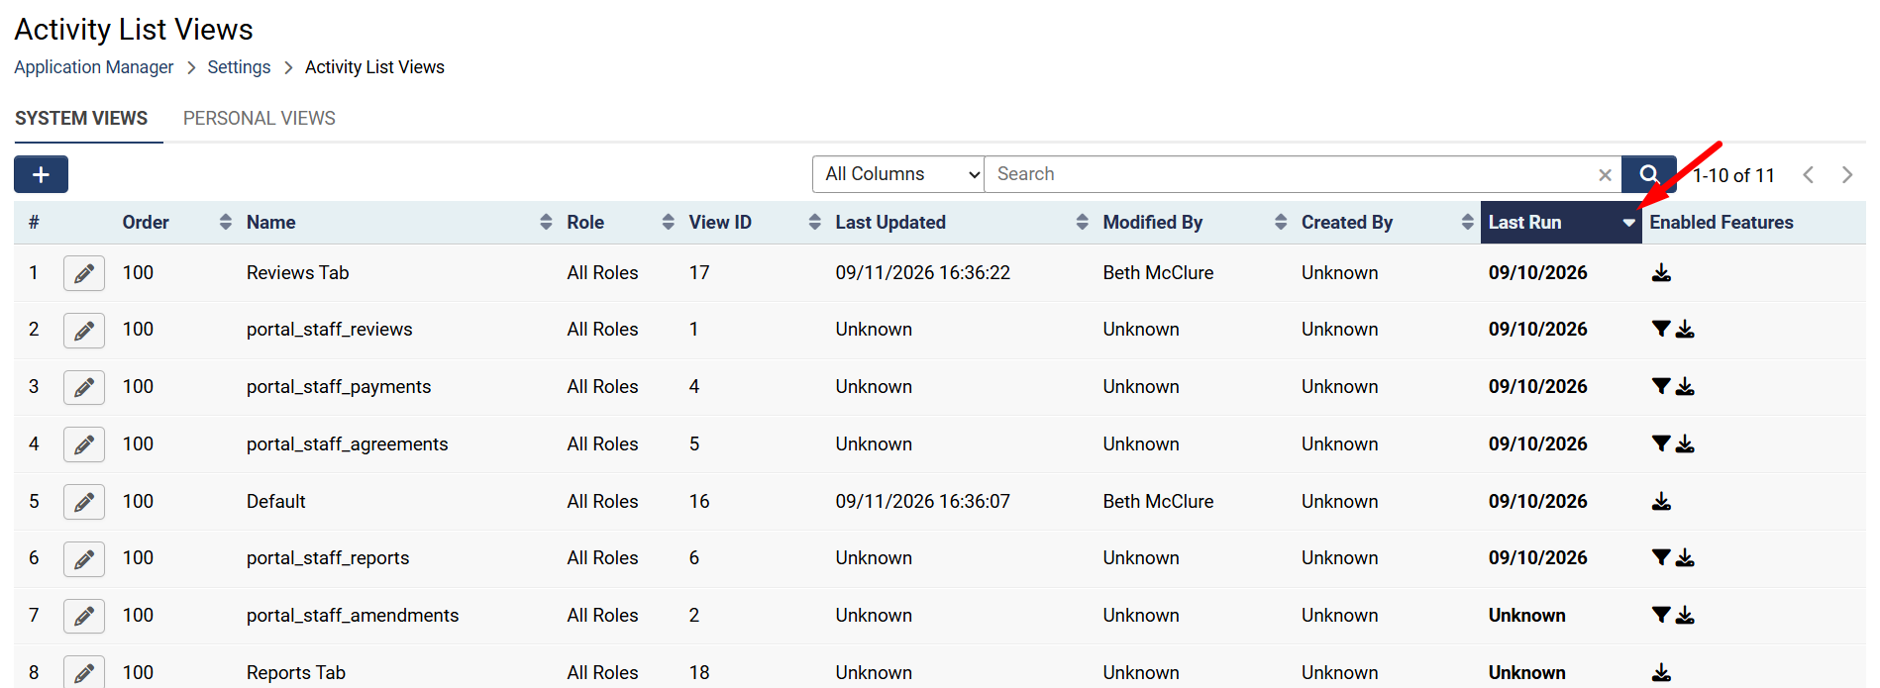Image resolution: width=1880 pixels, height=688 pixels.
Task: Click the 09/10/2026 Last Run for Reviews Tab
Action: click(x=1537, y=273)
